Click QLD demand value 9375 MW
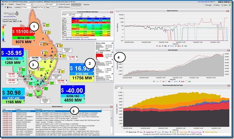 tap(23, 42)
